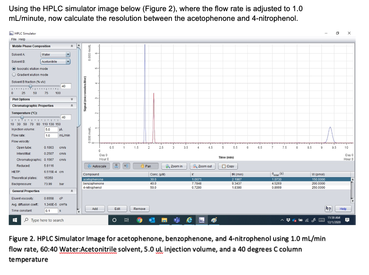This screenshot has height=275, width=369.
Task: Edit the Flow rate input field
Action: click(50, 135)
